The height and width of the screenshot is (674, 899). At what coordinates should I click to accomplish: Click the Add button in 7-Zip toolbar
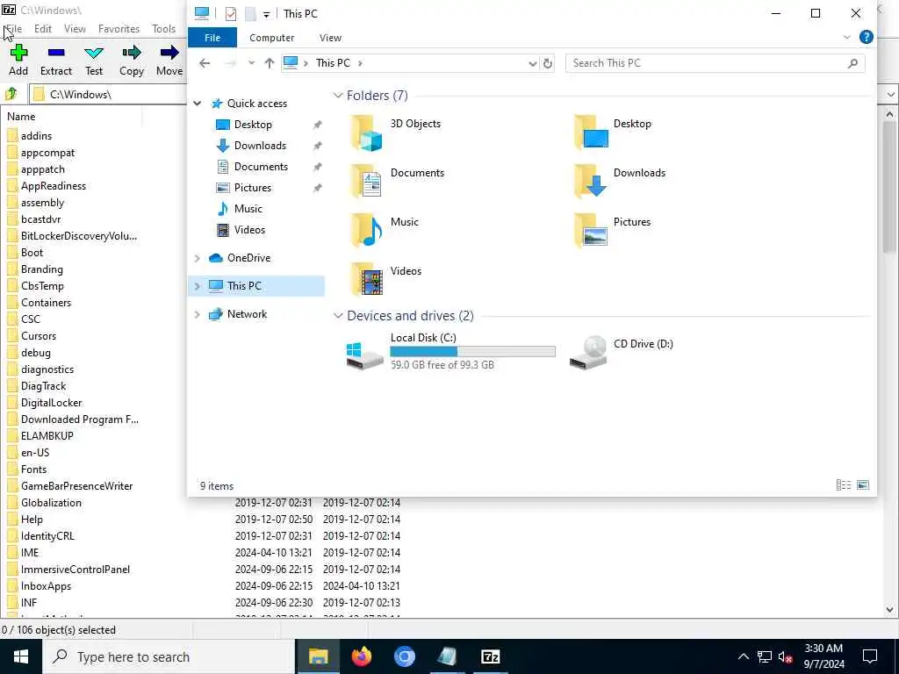pos(18,61)
